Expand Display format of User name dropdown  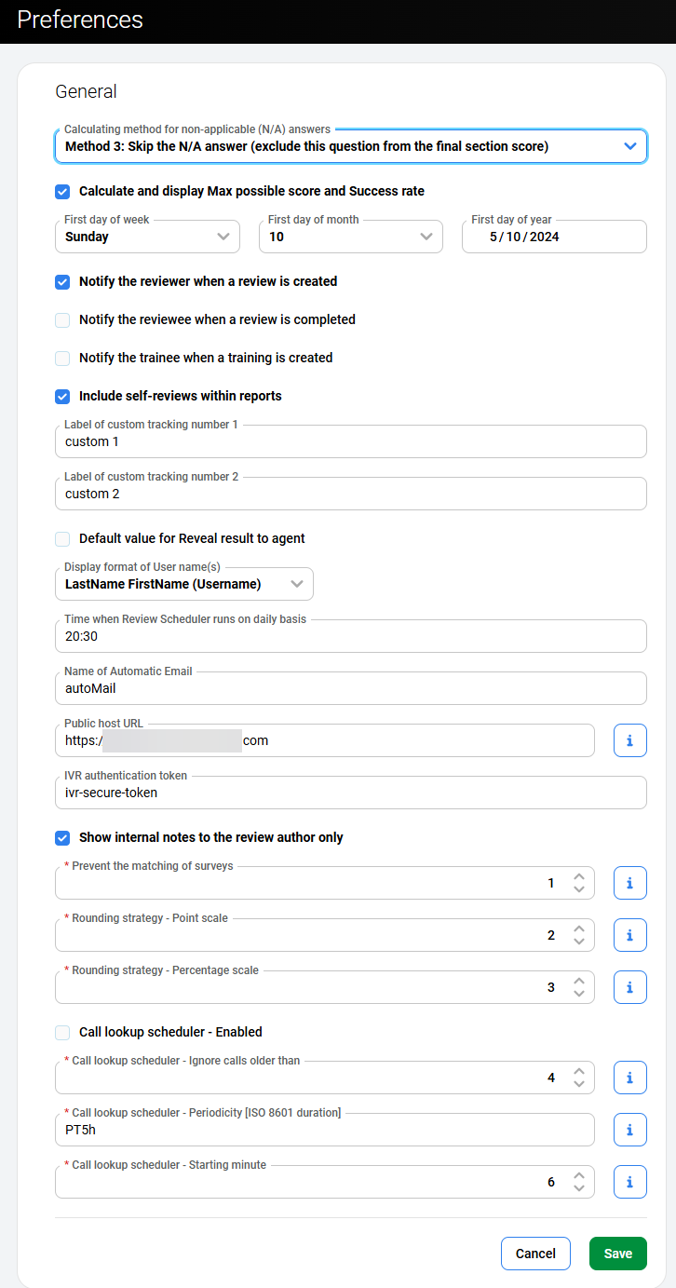click(184, 584)
